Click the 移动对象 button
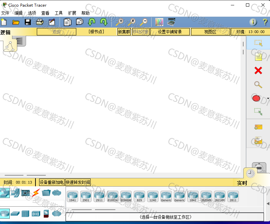Viewport: 270px width, 224px height. tap(141, 32)
